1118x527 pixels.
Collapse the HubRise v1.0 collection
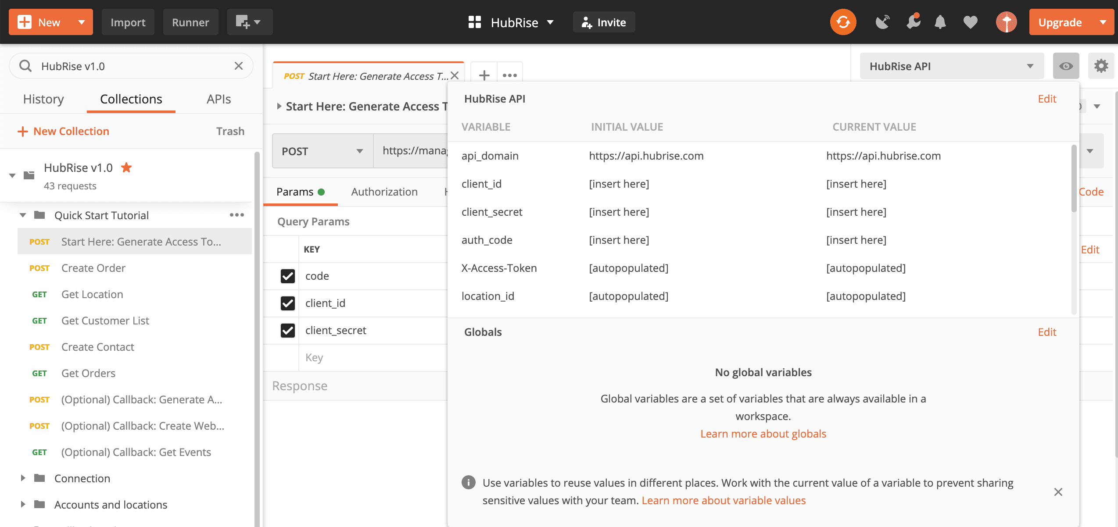coord(12,175)
